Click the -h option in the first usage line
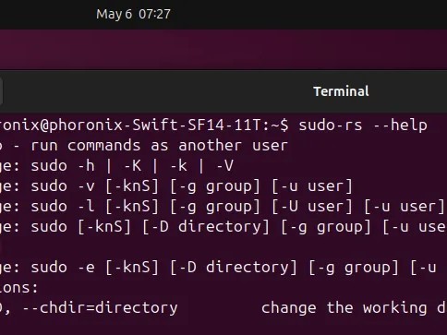 [x=86, y=166]
